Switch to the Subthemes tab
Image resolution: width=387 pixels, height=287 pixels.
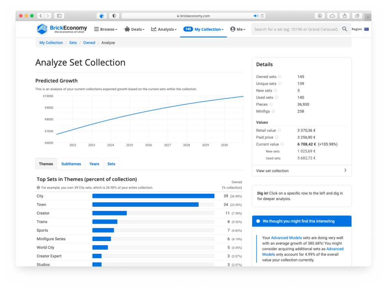pos(71,164)
